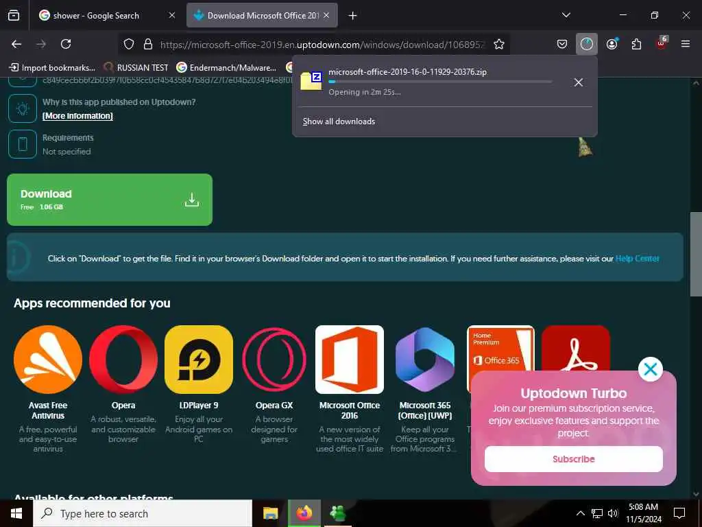Click the Type here to search box
Screen dimensions: 702x527
tap(143, 513)
